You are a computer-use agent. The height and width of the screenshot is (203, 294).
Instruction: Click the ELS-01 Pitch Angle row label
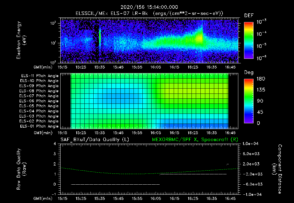tap(39, 126)
